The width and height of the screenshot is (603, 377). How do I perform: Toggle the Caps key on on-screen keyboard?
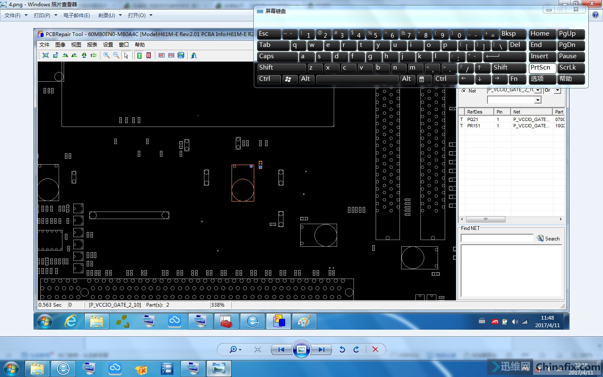coord(278,57)
